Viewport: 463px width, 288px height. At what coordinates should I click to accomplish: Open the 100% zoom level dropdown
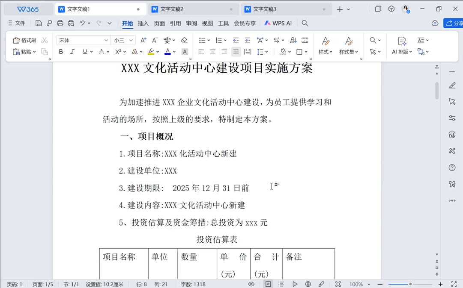[x=359, y=284]
